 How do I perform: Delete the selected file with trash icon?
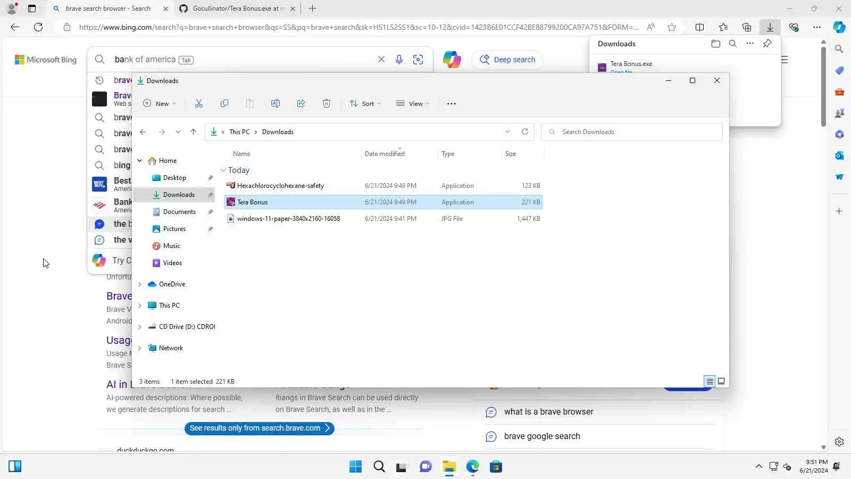[327, 104]
